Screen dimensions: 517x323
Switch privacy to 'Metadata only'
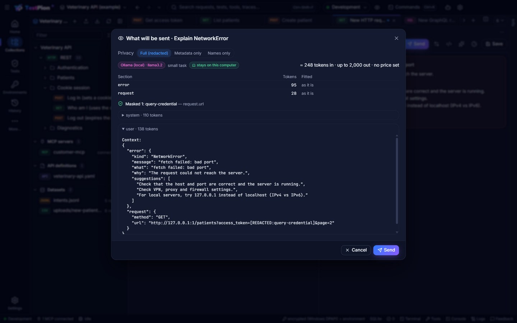(188, 53)
